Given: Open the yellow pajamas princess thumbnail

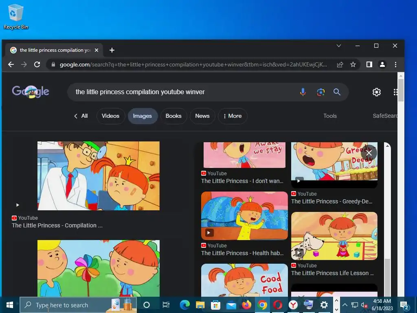Looking at the screenshot, I should tap(244, 216).
